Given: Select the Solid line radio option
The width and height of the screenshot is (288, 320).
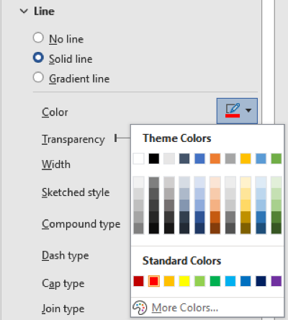Looking at the screenshot, I should click(38, 58).
